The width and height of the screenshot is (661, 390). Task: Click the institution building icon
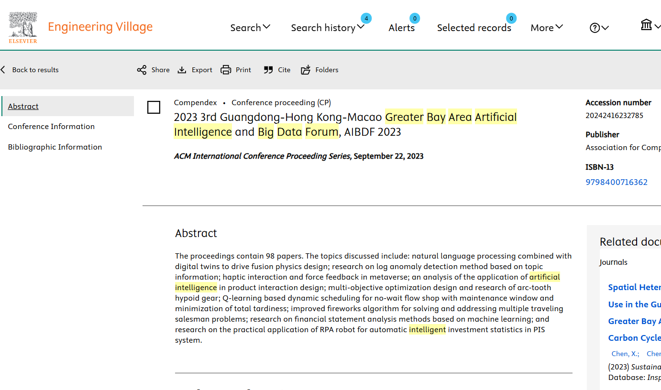pyautogui.click(x=647, y=25)
